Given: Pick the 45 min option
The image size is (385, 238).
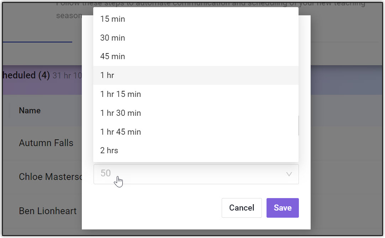Looking at the screenshot, I should [113, 56].
